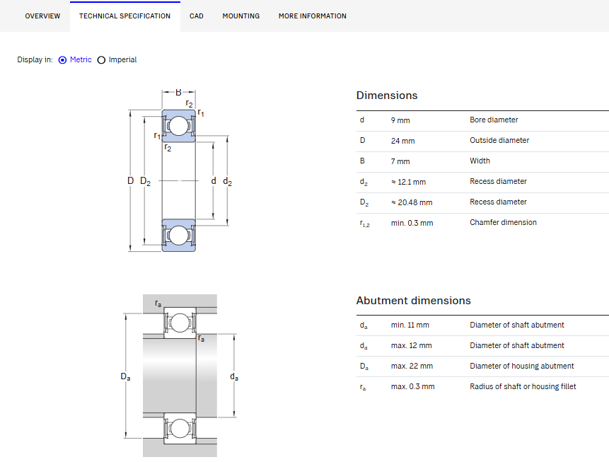This screenshot has width=609, height=462.
Task: Click the max. 0.3 mm fillet radius value
Action: point(412,386)
